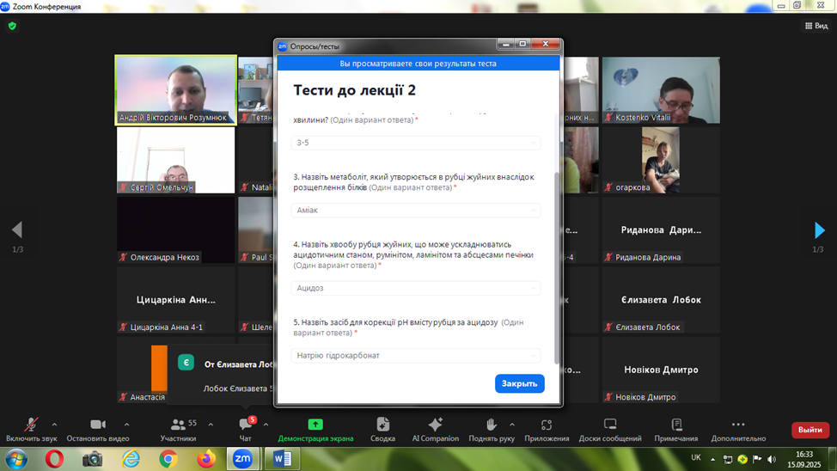Expand audio options arrow next to microphone
This screenshot has height=471, width=837.
[x=54, y=425]
